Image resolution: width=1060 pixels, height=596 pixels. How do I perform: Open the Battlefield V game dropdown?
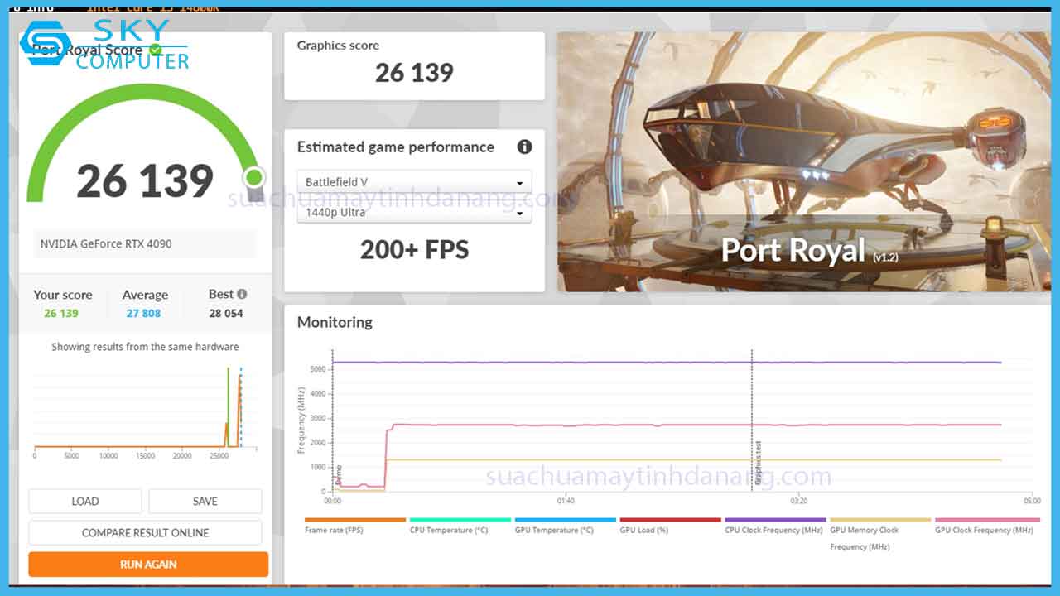414,182
